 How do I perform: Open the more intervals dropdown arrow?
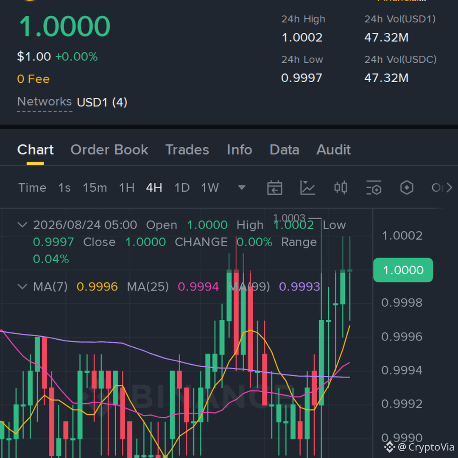242,187
